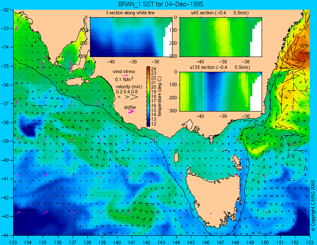Click the magenta wind stress arrow in legend

coord(125,75)
